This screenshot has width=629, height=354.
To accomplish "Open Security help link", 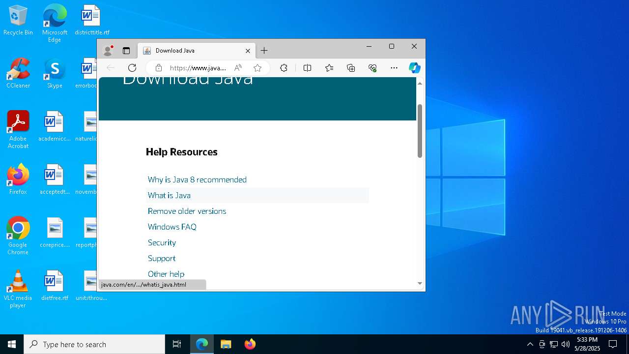I will point(162,242).
